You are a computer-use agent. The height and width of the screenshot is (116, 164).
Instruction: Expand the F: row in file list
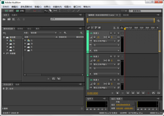pyautogui.click(x=25, y=50)
